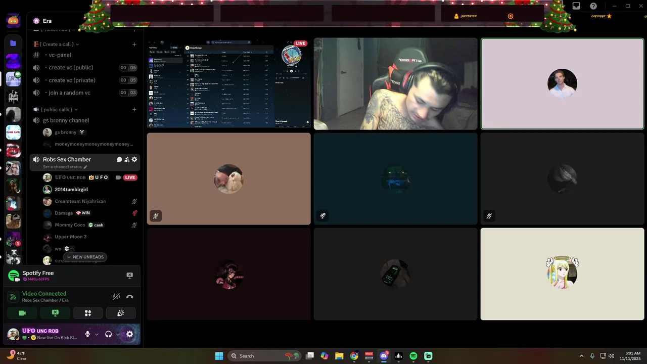The image size is (647, 364).
Task: Add channel in public calls category
Action: [x=134, y=109]
